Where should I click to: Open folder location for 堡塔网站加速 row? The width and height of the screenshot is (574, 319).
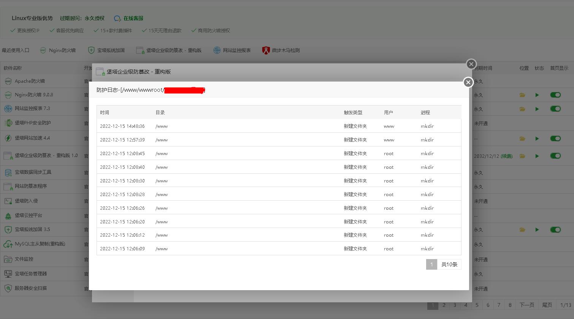point(522,138)
